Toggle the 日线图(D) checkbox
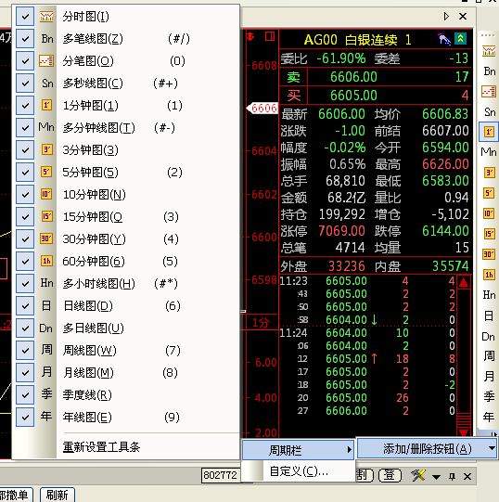Viewport: 499px width, 502px height. 25,305
